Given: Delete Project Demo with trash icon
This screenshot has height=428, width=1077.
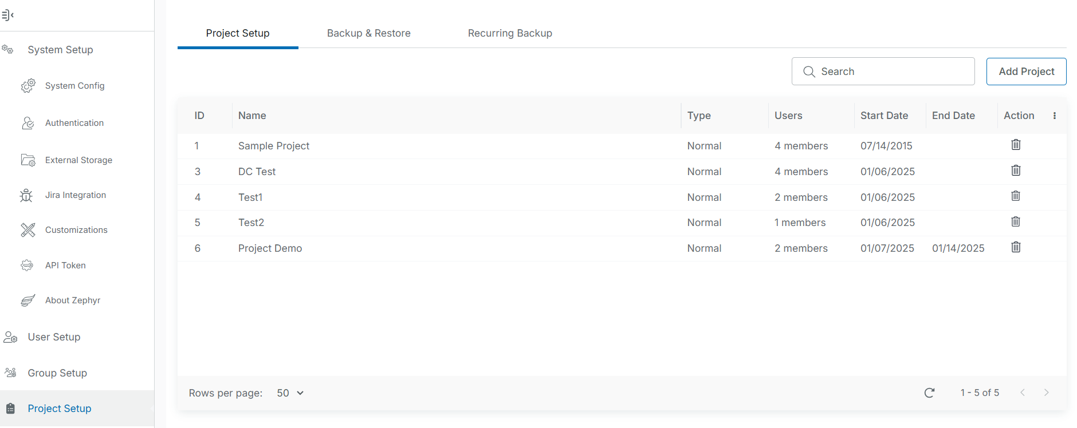Looking at the screenshot, I should click(1016, 247).
